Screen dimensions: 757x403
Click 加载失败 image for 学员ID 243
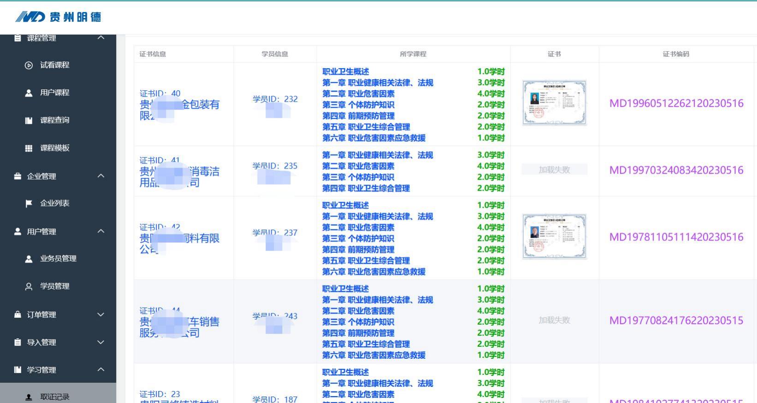pos(554,320)
